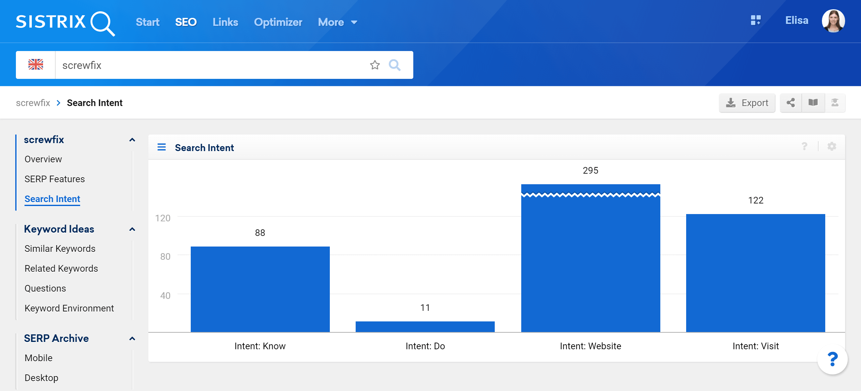
Task: Click the support person icon
Action: point(835,102)
